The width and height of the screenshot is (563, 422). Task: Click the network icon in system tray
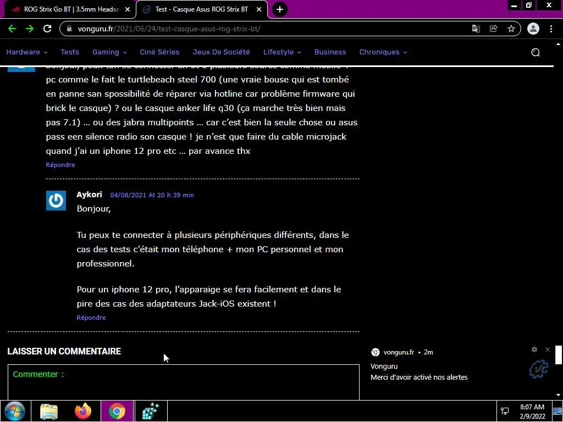[505, 411]
